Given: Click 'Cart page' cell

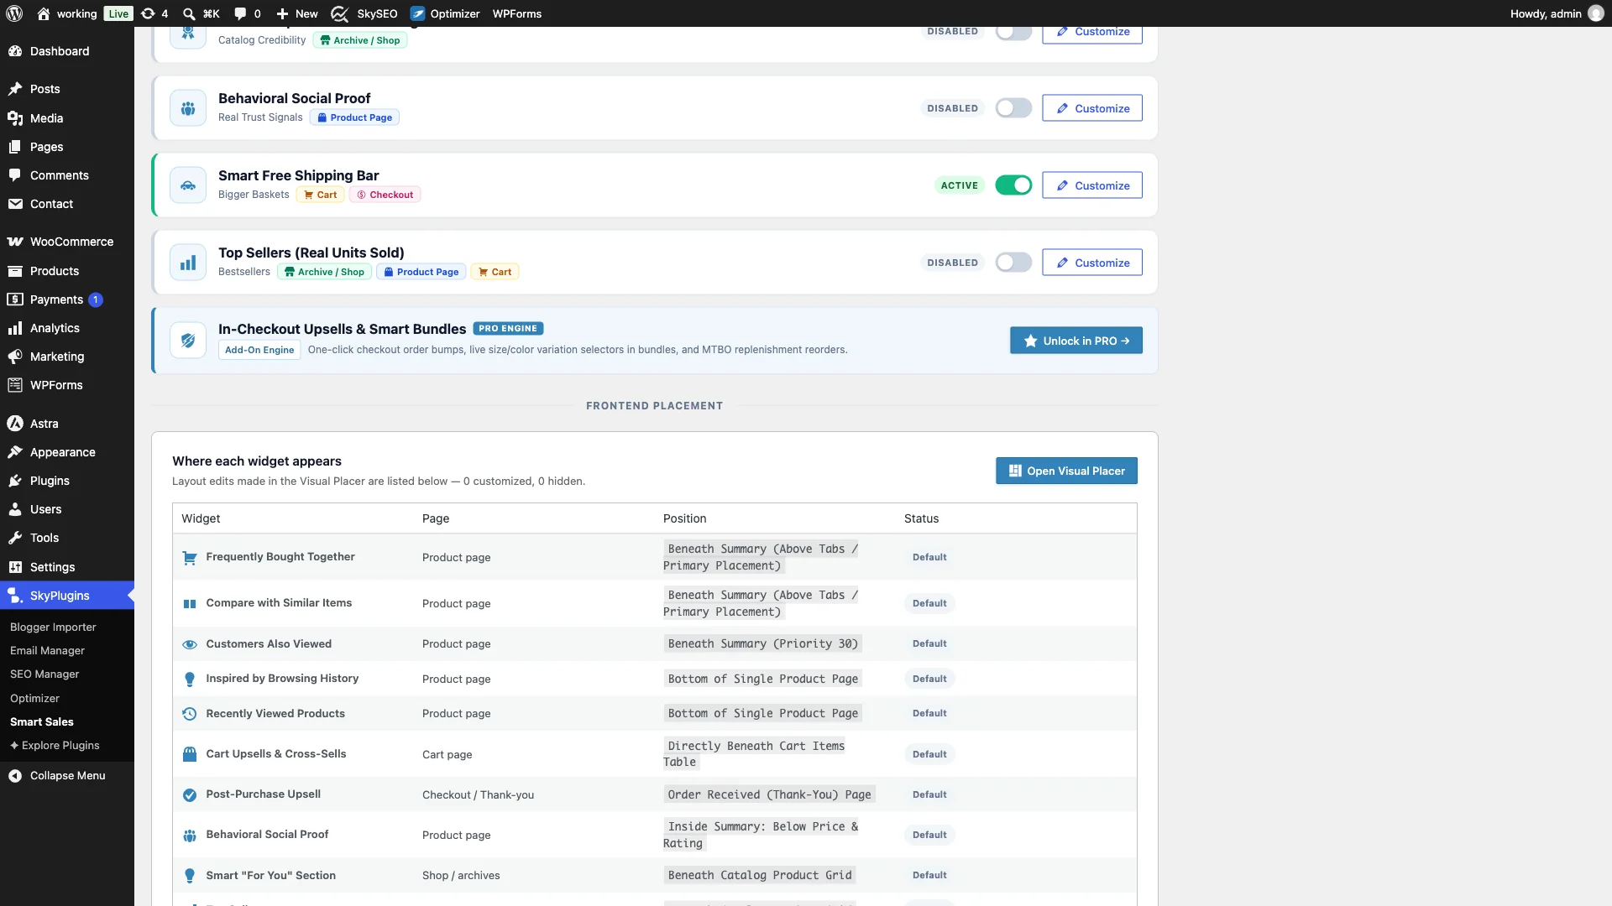Looking at the screenshot, I should tap(447, 754).
